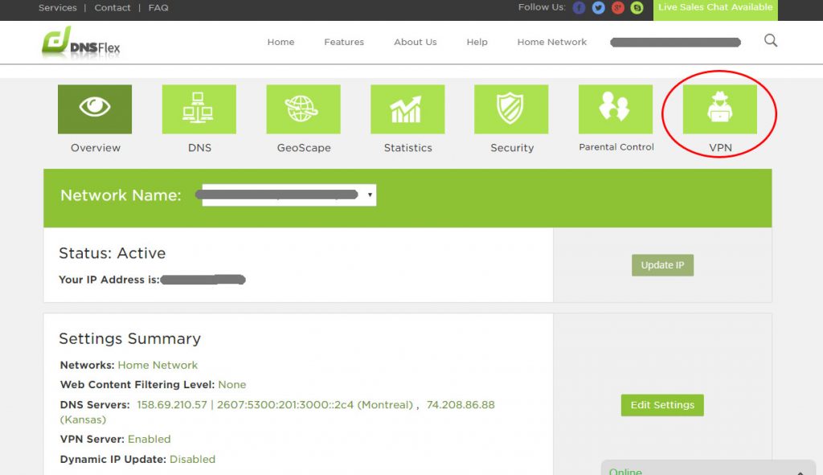Click the Follow Us: text
Screen dimensions: 823x475
tap(542, 7)
